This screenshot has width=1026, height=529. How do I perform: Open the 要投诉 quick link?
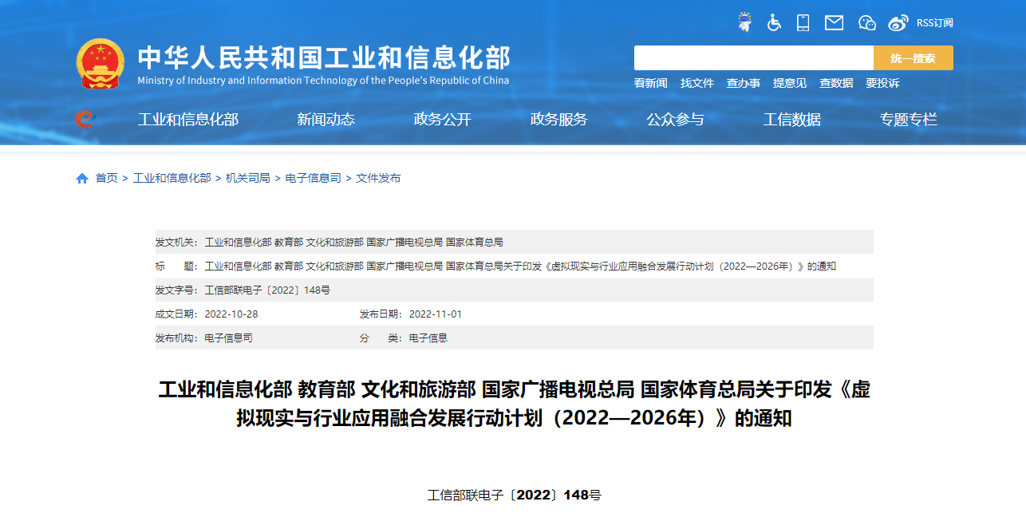tap(882, 83)
